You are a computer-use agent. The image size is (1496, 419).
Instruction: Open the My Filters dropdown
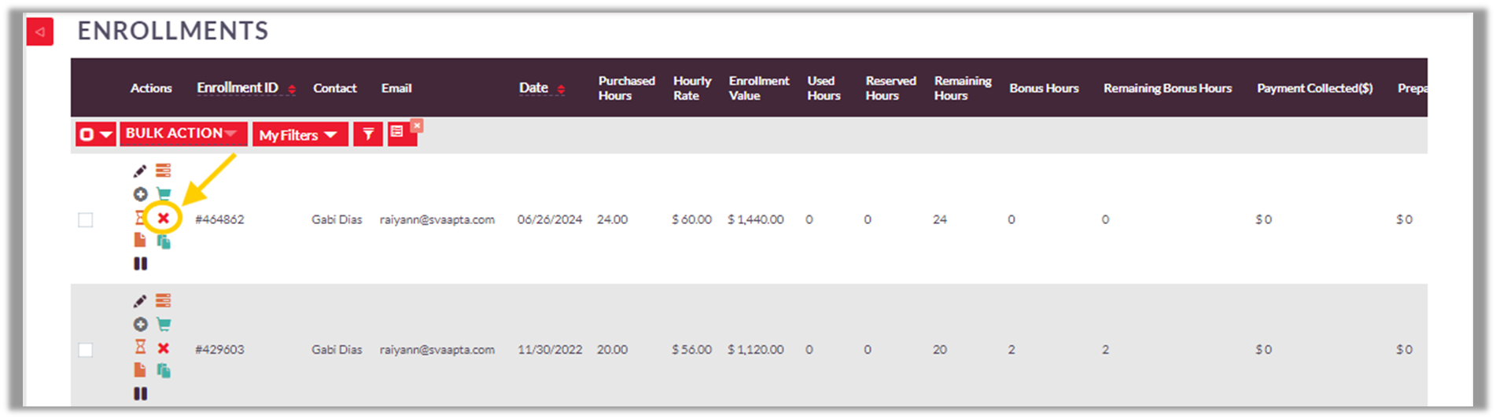point(299,134)
